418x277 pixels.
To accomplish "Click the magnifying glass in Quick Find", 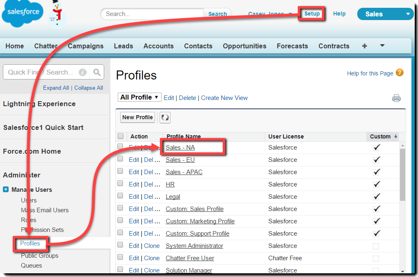I will (97, 72).
